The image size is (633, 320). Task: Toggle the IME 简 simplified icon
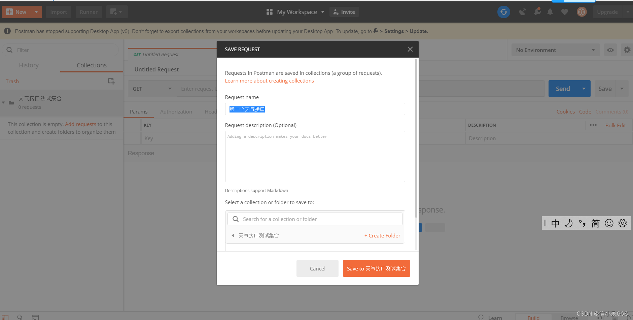pos(596,223)
